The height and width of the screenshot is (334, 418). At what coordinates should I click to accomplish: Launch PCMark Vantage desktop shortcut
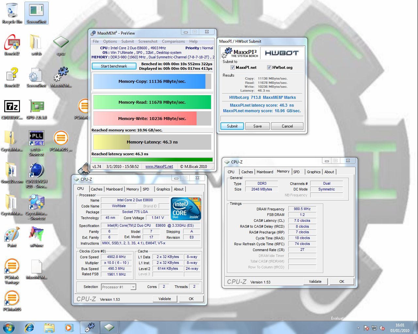(12, 271)
